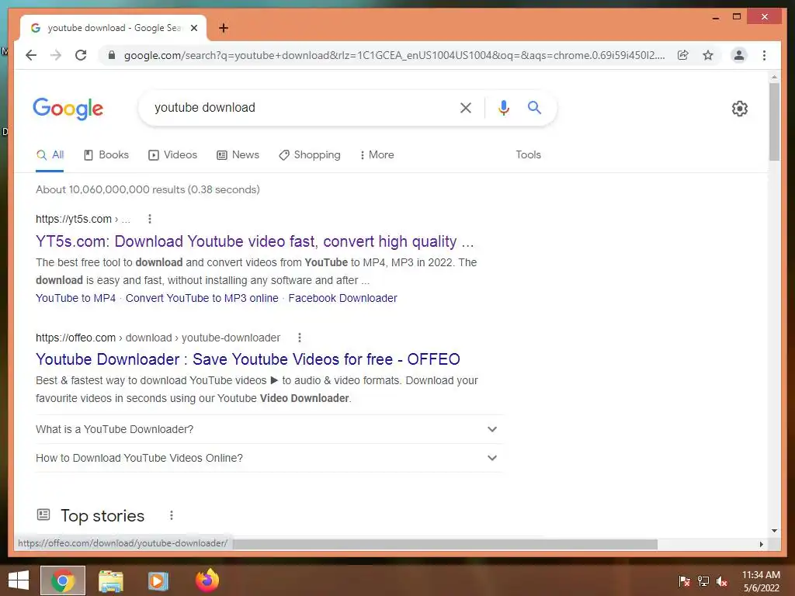This screenshot has width=795, height=596.
Task: Open options for the offeo.com result
Action: tap(300, 338)
